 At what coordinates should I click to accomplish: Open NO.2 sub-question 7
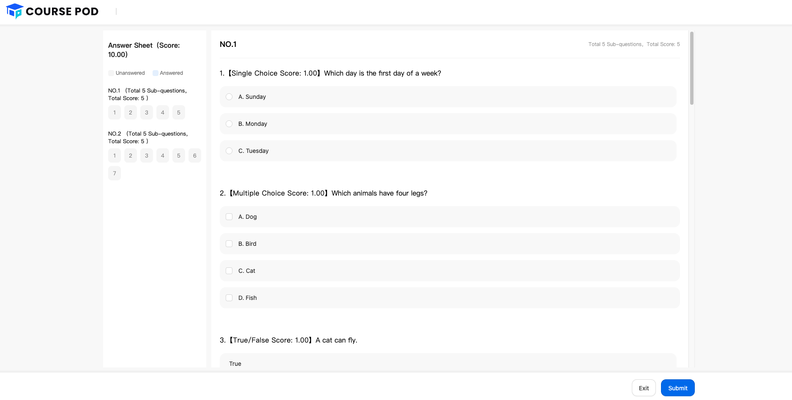point(115,173)
